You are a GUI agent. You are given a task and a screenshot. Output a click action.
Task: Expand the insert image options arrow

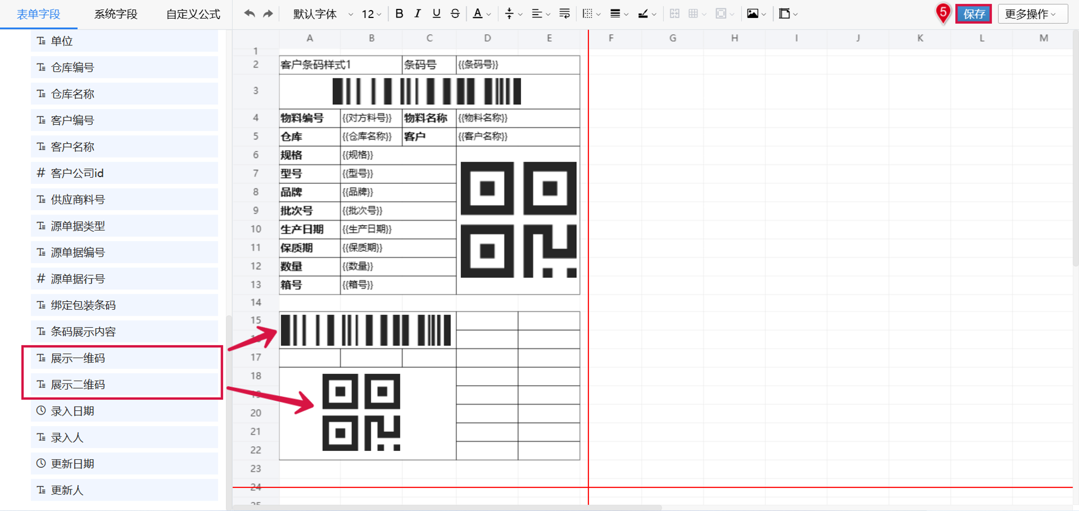click(x=764, y=14)
